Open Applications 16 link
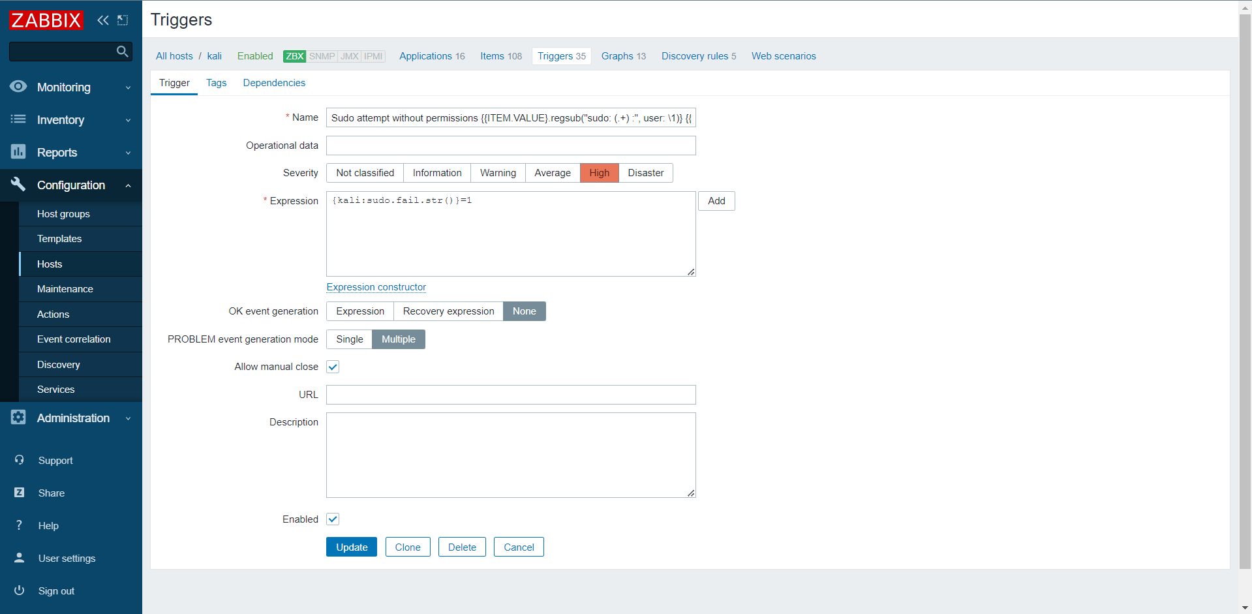This screenshot has height=614, width=1252. (432, 56)
